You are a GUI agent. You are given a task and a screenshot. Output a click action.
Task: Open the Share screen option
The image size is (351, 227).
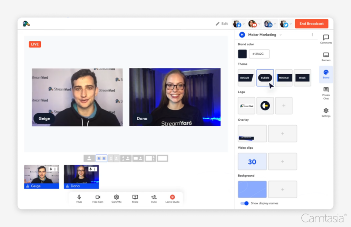[135, 198]
